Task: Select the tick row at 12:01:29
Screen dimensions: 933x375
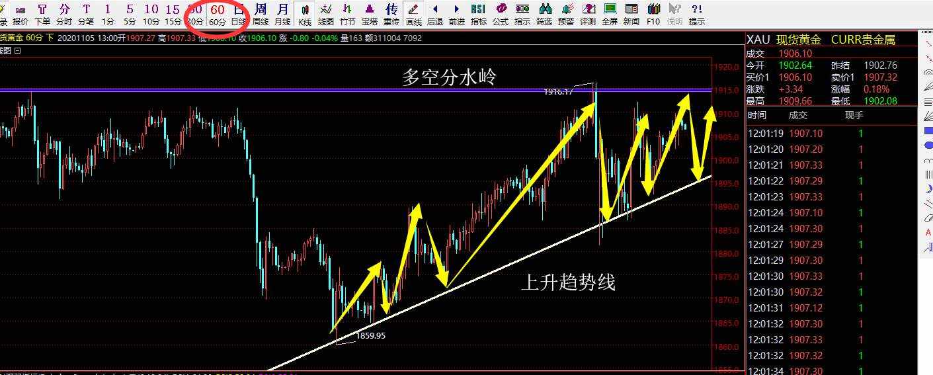Action: pyautogui.click(x=832, y=261)
